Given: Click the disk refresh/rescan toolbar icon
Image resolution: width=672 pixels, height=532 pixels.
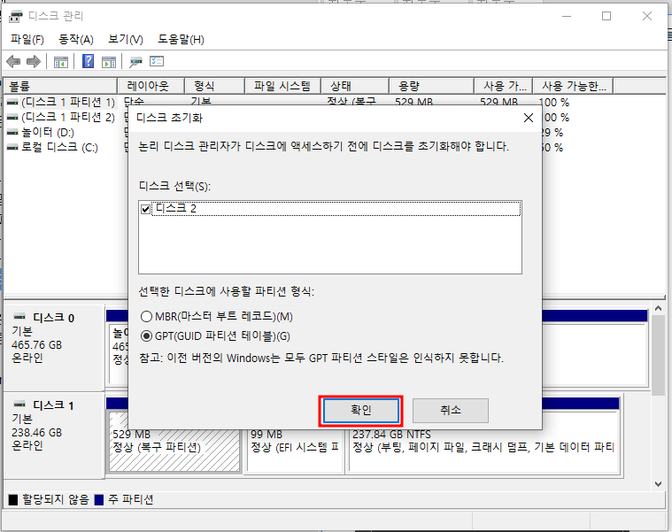Looking at the screenshot, I should click(x=135, y=62).
